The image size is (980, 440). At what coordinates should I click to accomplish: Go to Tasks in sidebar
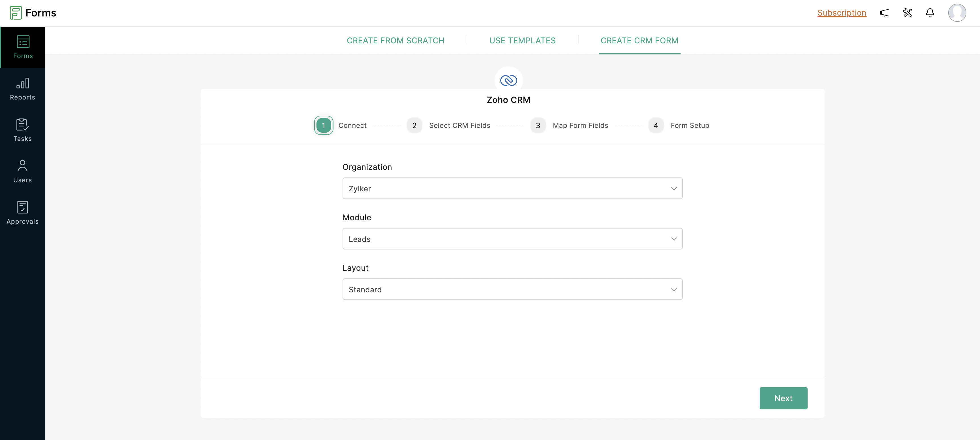22,130
